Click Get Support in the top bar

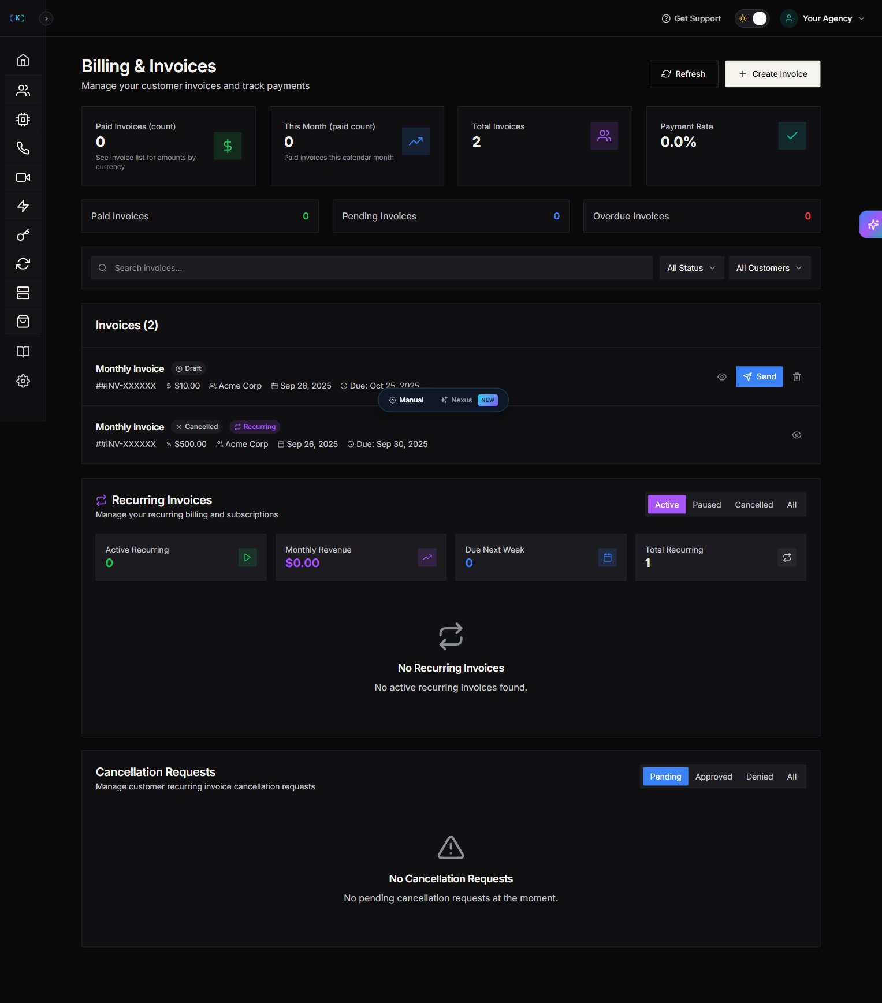pos(691,18)
